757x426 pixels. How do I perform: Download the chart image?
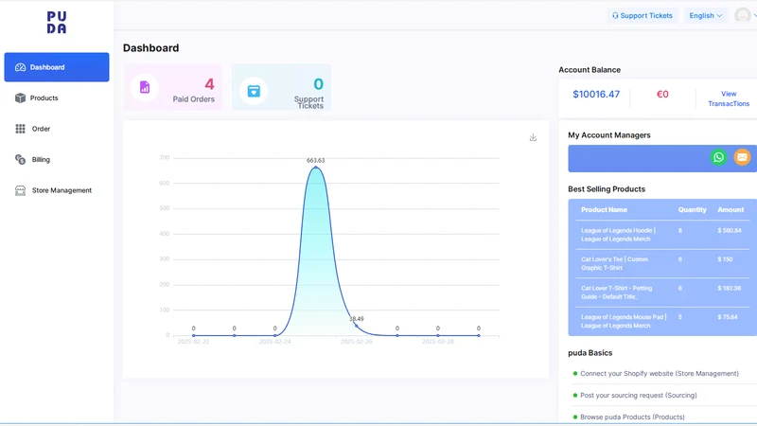(533, 137)
